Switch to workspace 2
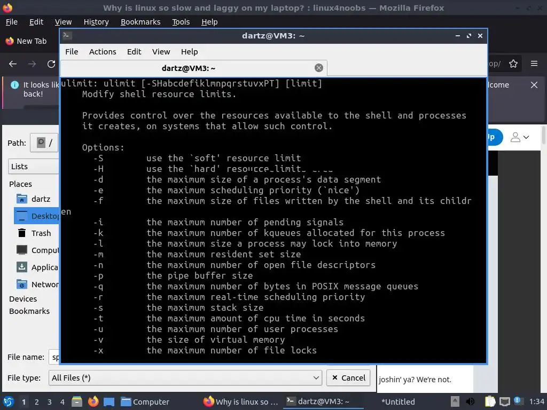Viewport: 547px width, 410px height. [37, 402]
